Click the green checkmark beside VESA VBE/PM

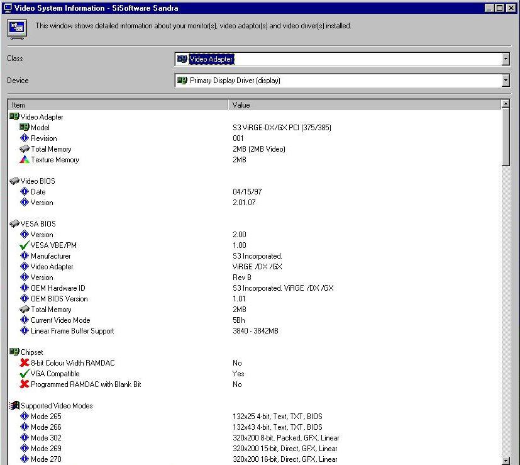pyautogui.click(x=25, y=245)
